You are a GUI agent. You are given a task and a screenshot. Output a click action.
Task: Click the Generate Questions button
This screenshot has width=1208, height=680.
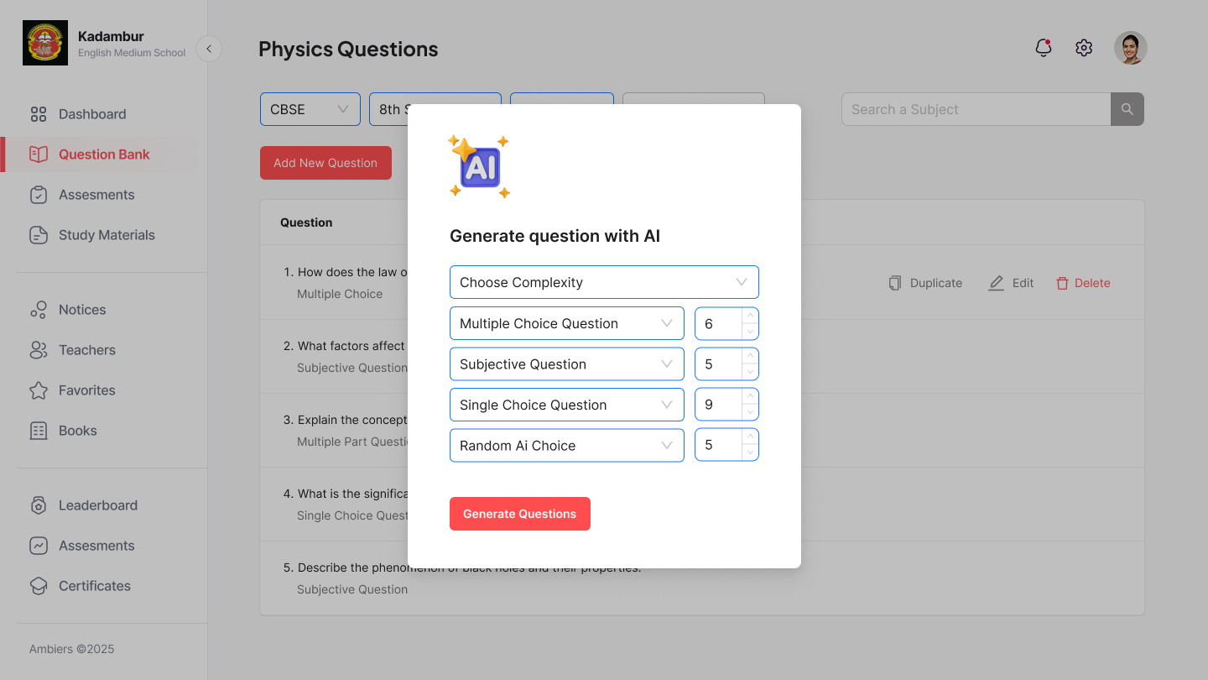pos(520,514)
